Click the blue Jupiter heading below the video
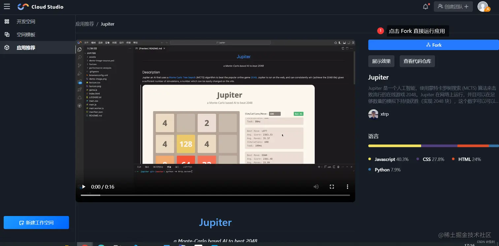The image size is (499, 246). coord(215,222)
